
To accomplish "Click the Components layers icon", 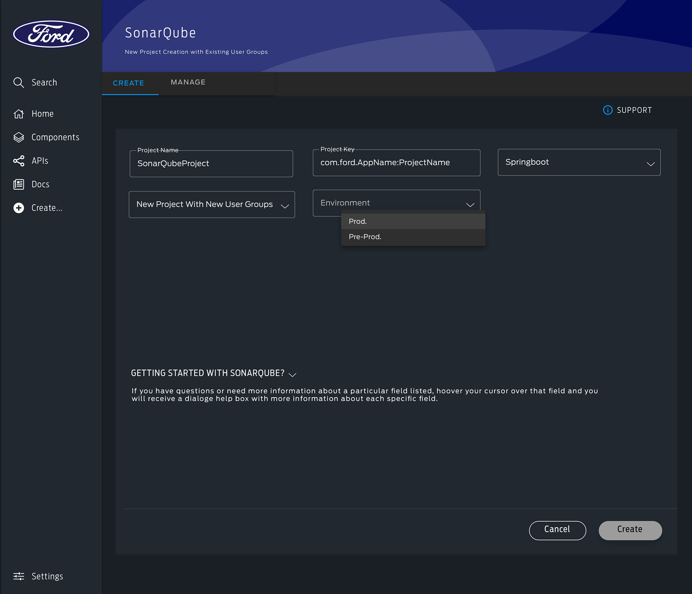I will click(18, 137).
